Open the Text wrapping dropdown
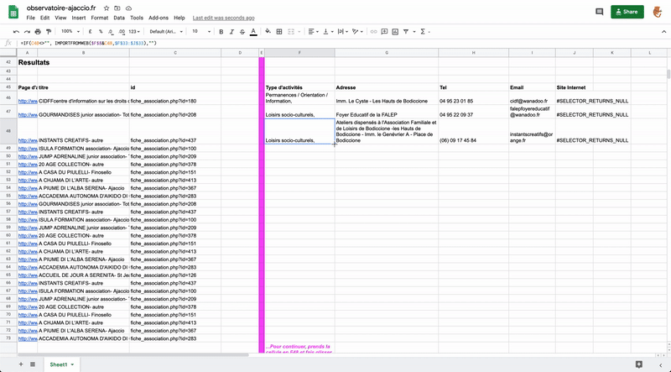Image resolution: width=671 pixels, height=372 pixels. (x=342, y=32)
